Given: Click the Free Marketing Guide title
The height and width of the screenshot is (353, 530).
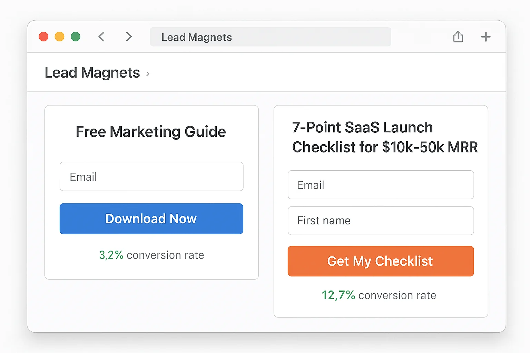Looking at the screenshot, I should point(151,131).
